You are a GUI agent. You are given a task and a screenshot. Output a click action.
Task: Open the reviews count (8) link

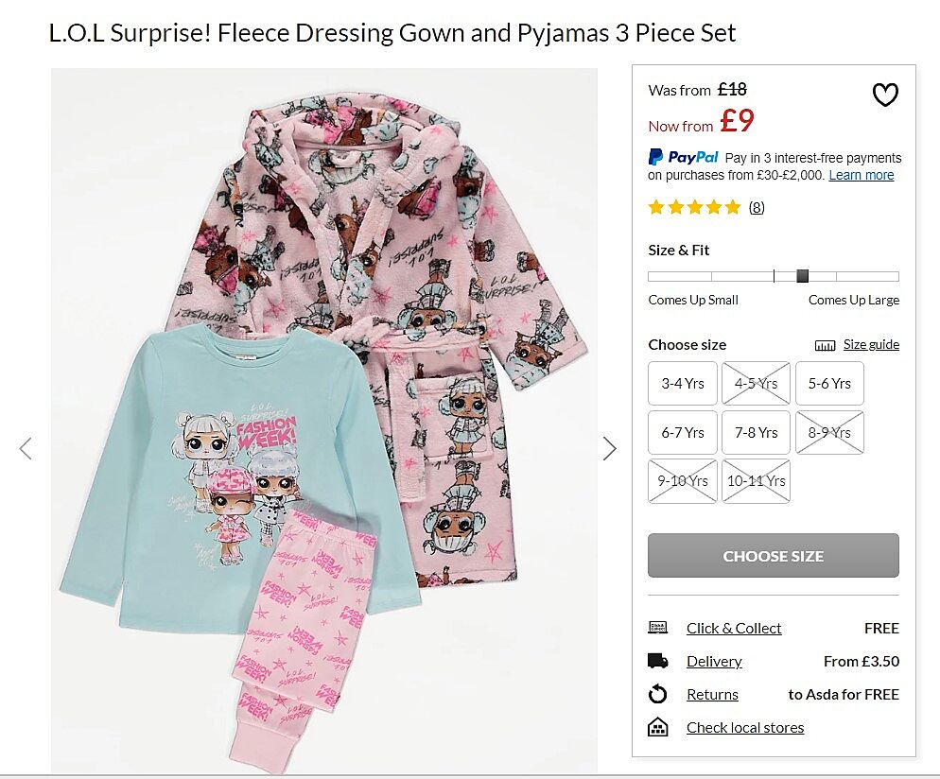click(757, 207)
